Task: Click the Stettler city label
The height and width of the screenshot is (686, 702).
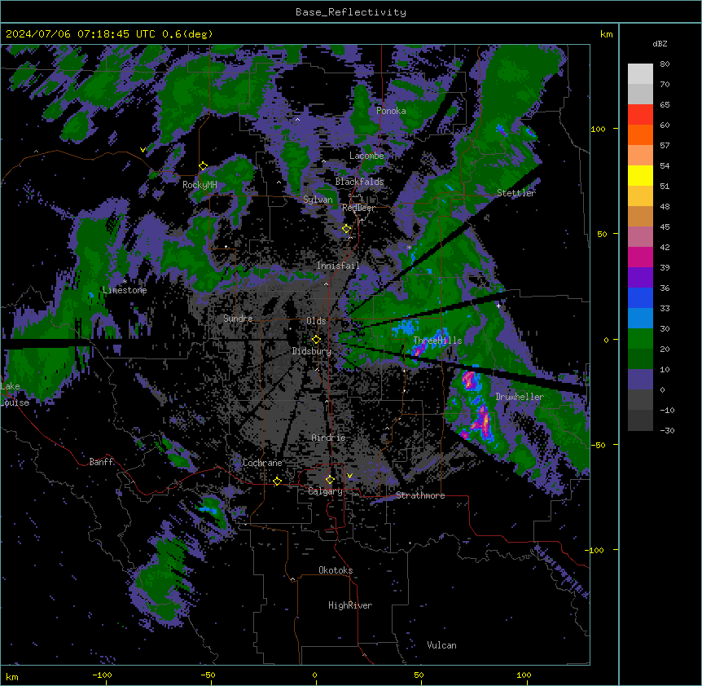Action: (516, 193)
